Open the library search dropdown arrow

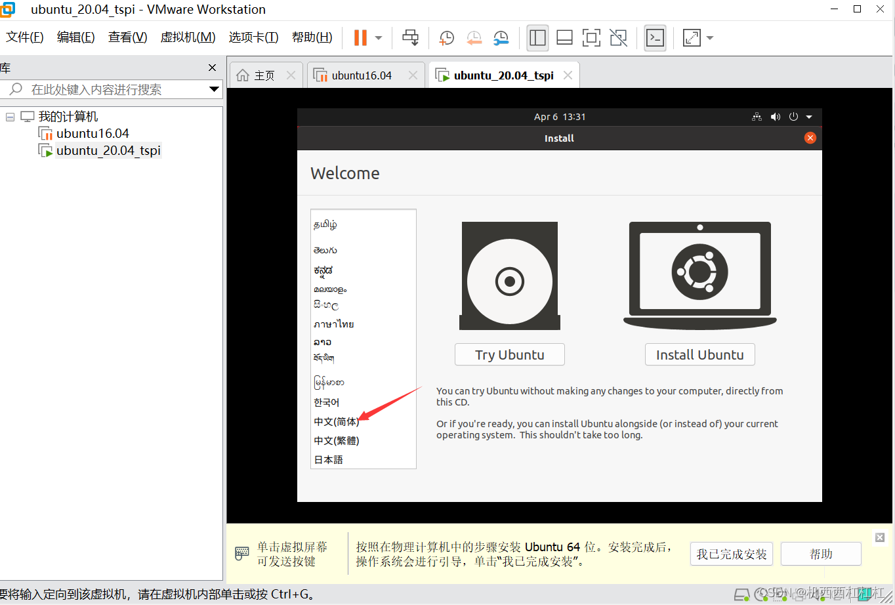point(214,89)
